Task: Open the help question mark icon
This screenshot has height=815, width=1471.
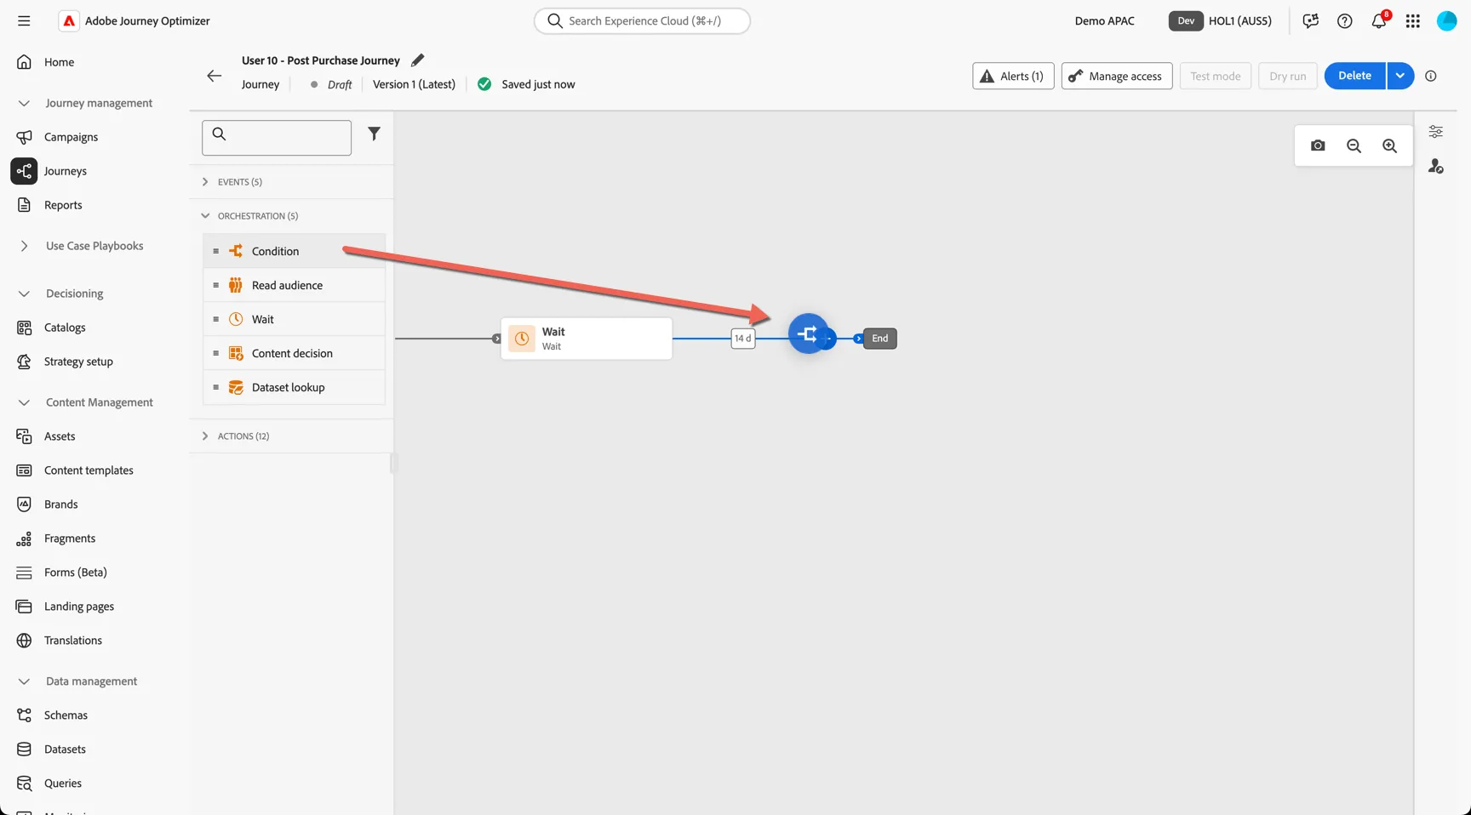Action: point(1345,21)
